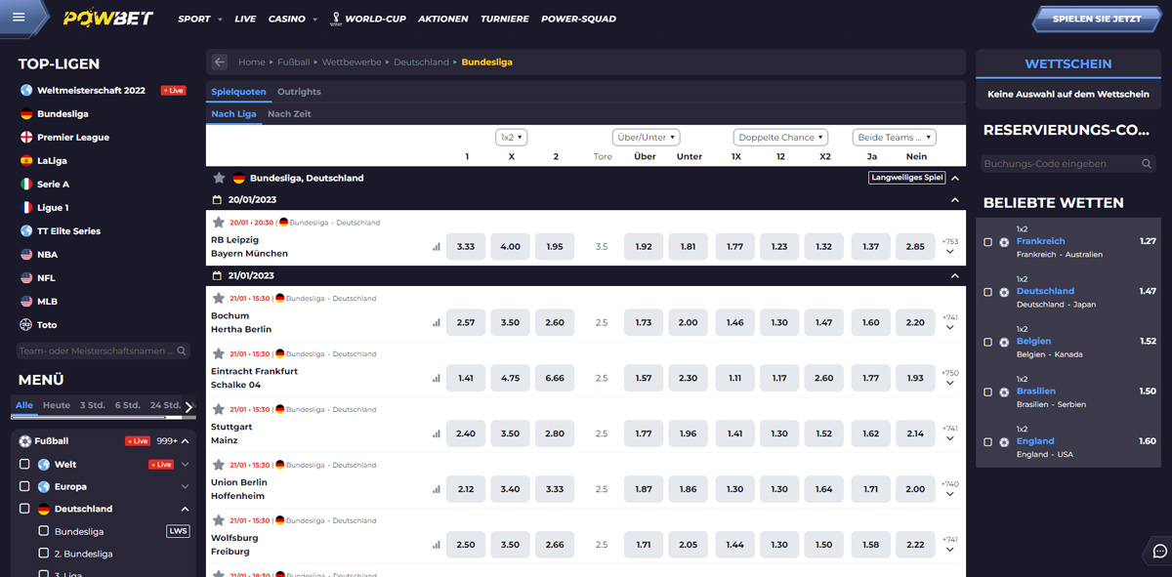Click the booking code search icon

point(1149,164)
